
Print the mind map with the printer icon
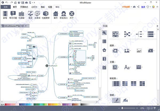point(26,2)
